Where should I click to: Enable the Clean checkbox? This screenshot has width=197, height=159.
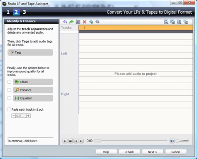pyautogui.click(x=9, y=82)
